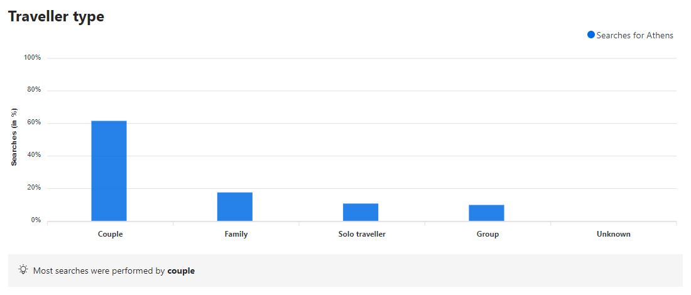
Task: Click the Couple x-axis label
Action: click(110, 234)
